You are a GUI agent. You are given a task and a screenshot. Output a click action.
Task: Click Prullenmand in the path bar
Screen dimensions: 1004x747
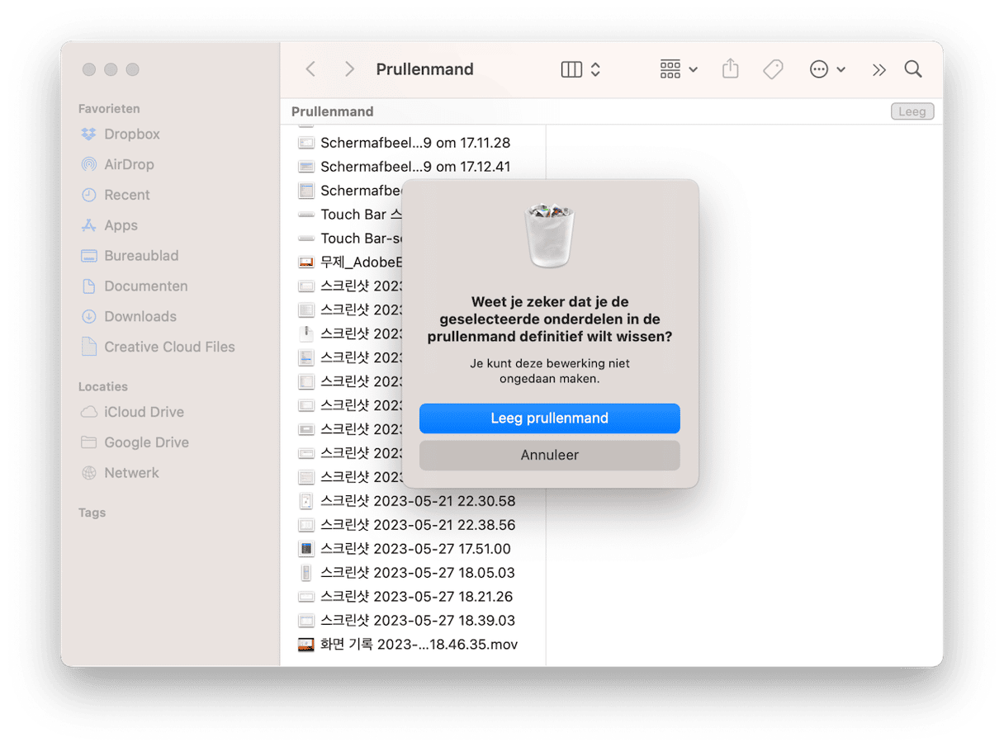[x=332, y=111]
